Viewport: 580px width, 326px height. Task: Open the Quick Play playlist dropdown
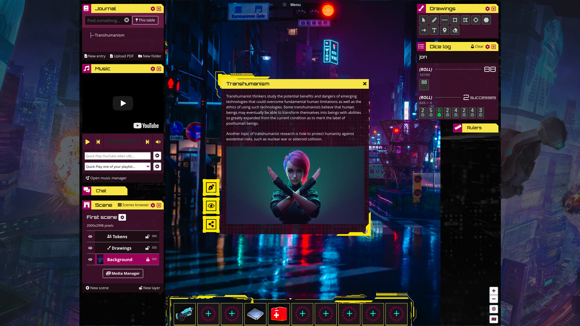(x=117, y=166)
